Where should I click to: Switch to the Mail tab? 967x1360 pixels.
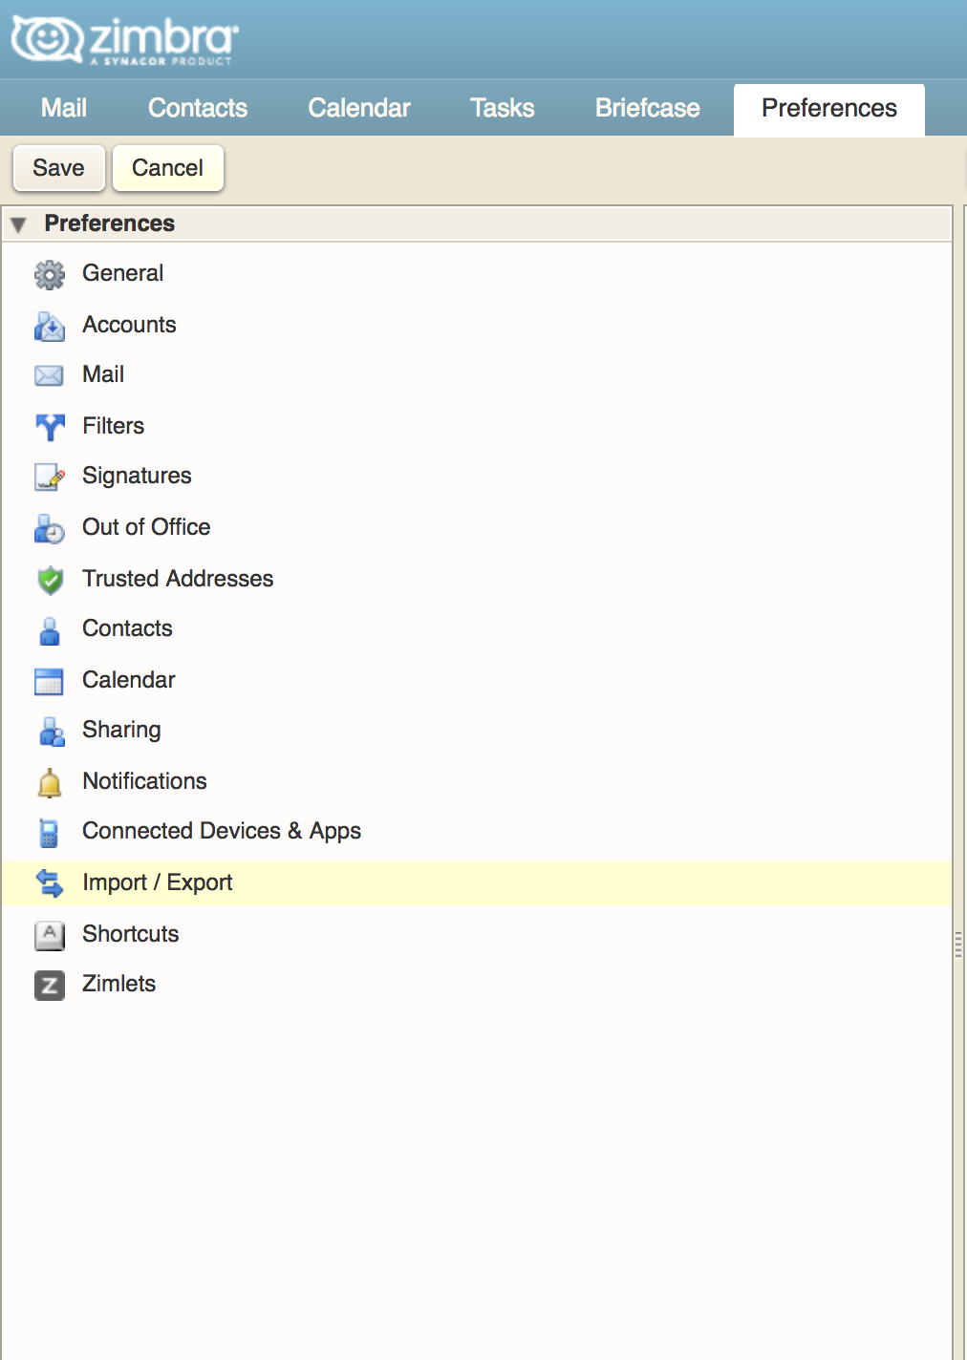[x=62, y=108]
